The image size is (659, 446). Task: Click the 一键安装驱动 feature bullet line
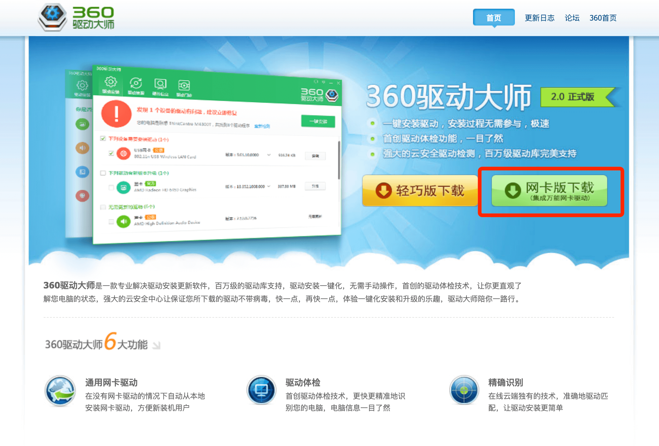pyautogui.click(x=466, y=123)
